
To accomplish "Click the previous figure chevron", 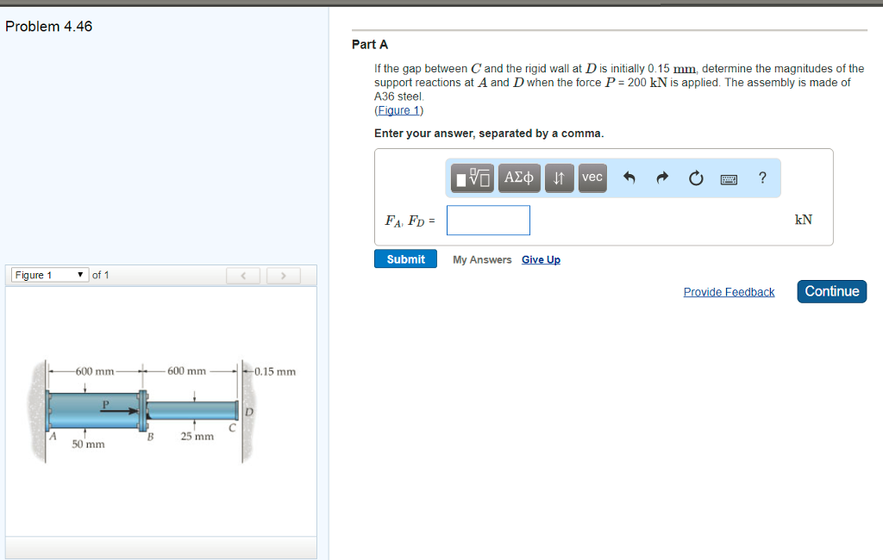I will [243, 276].
